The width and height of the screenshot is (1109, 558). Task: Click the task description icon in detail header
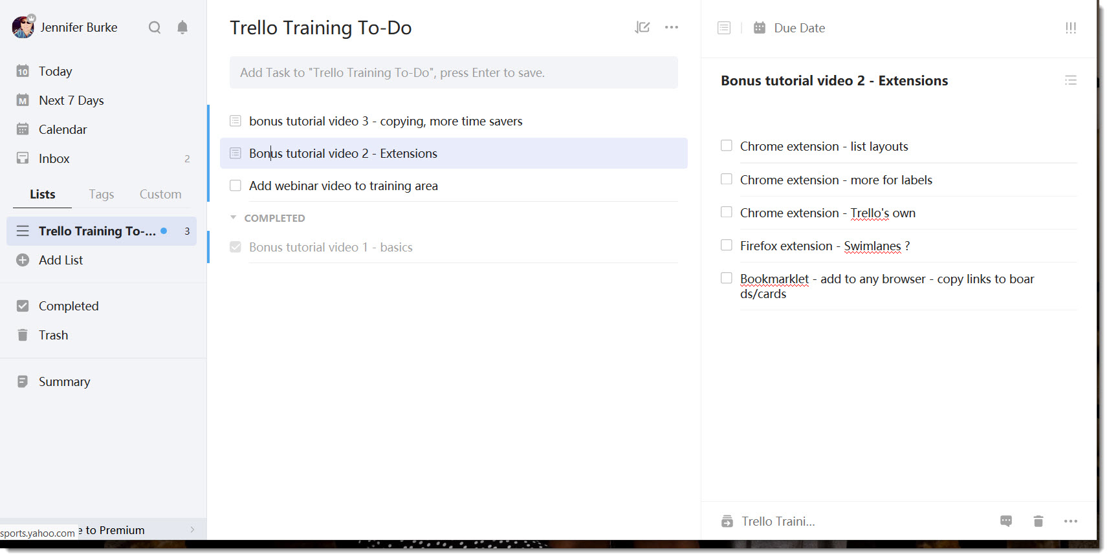point(724,28)
